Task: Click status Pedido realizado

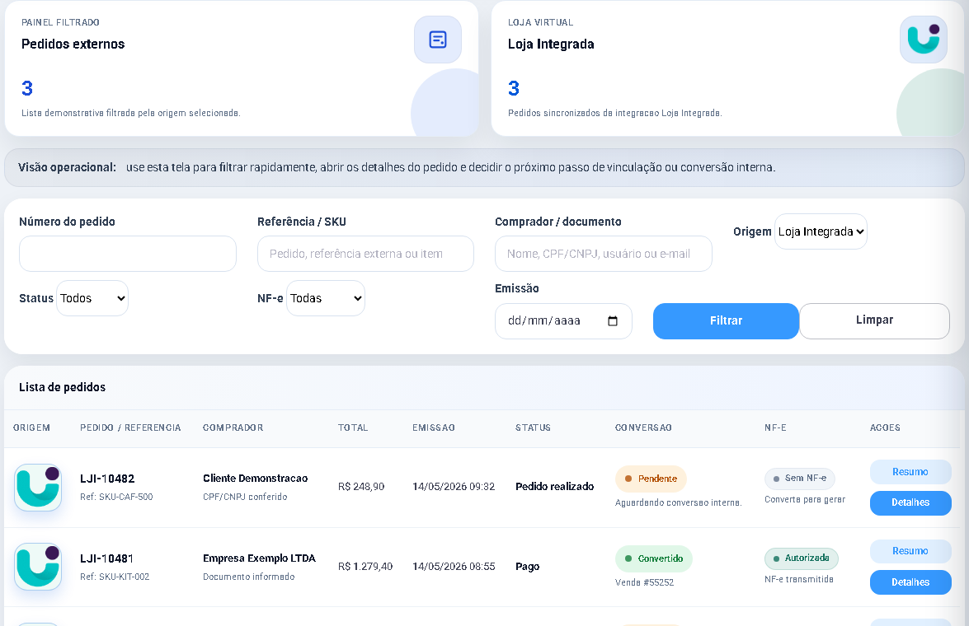Action: coord(554,487)
